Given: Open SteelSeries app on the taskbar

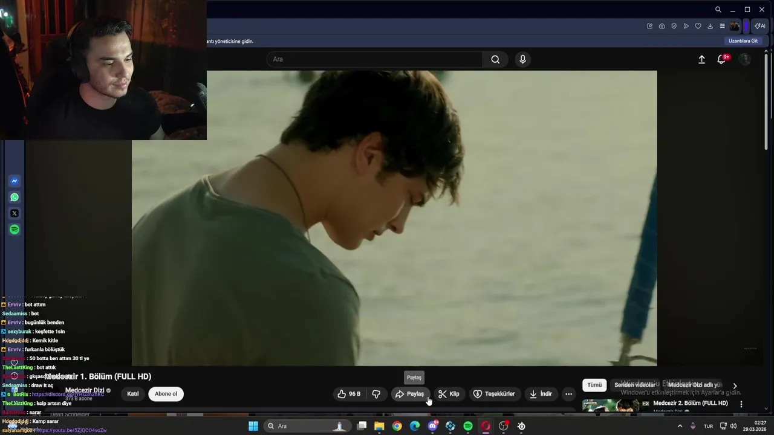Looking at the screenshot, I should pos(521,426).
